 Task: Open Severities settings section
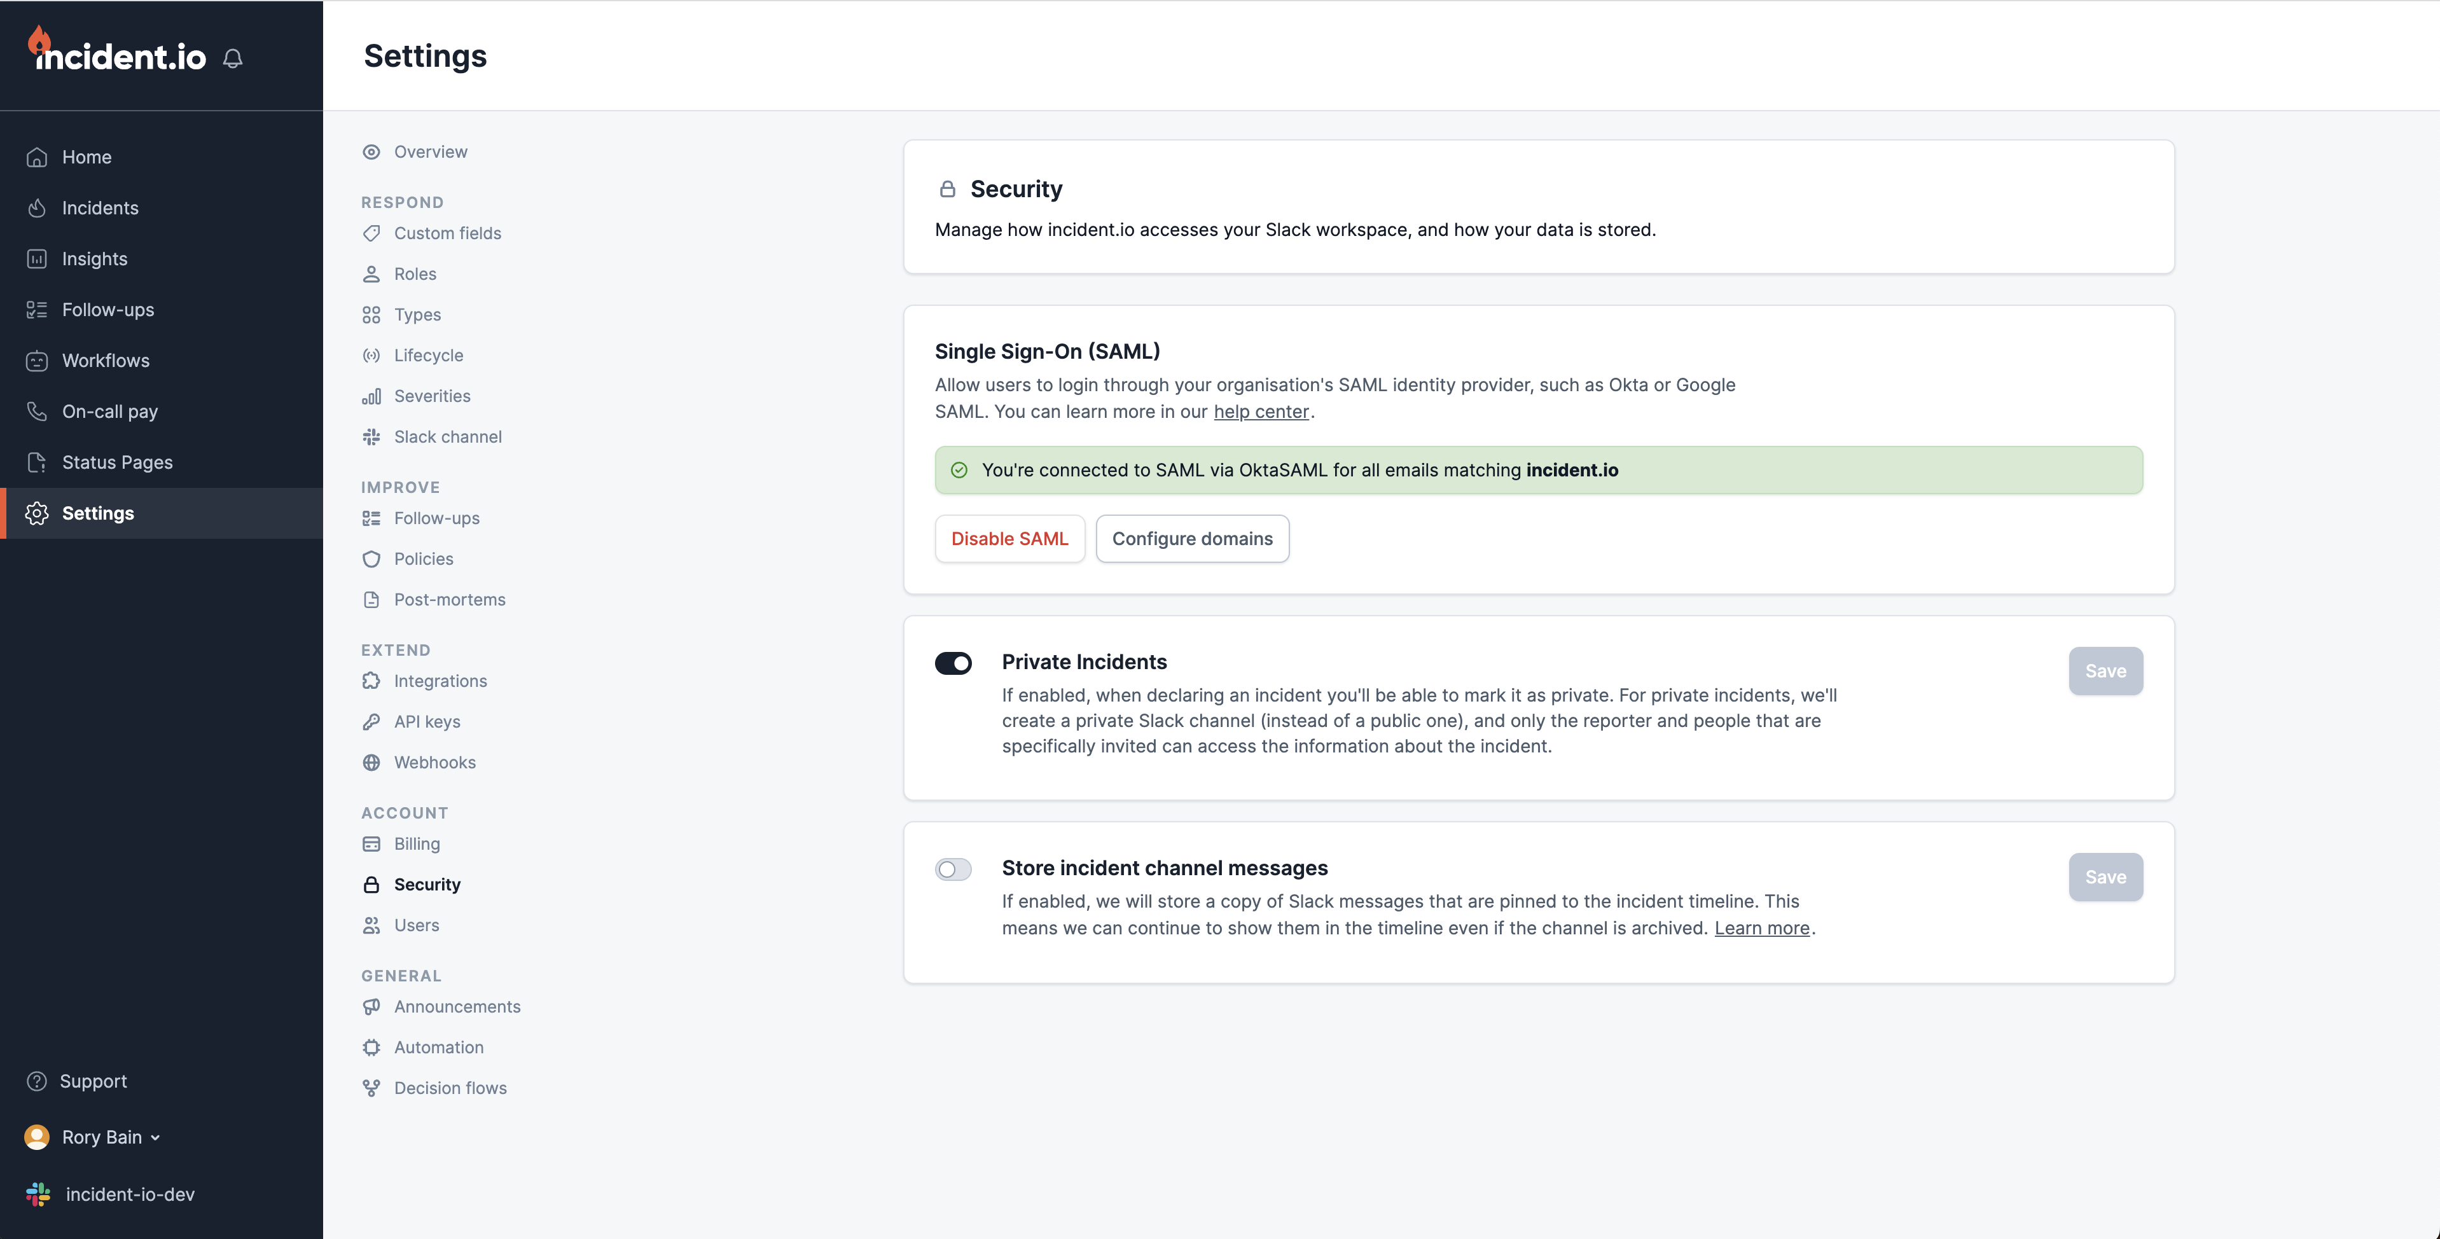(432, 396)
